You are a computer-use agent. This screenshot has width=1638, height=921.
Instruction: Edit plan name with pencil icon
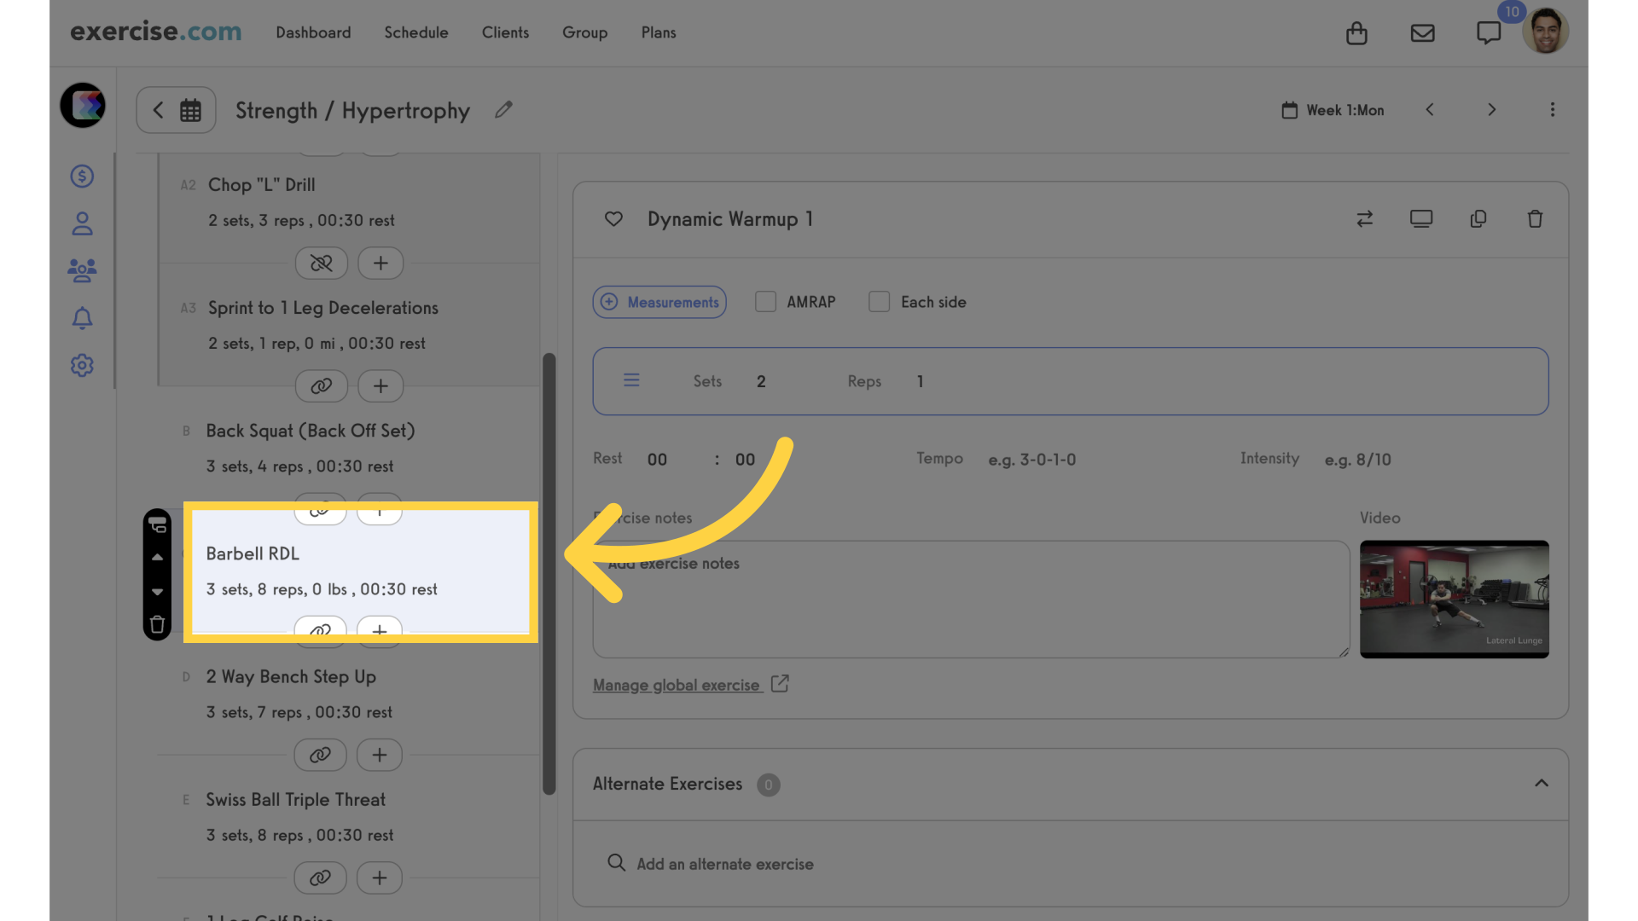503,110
